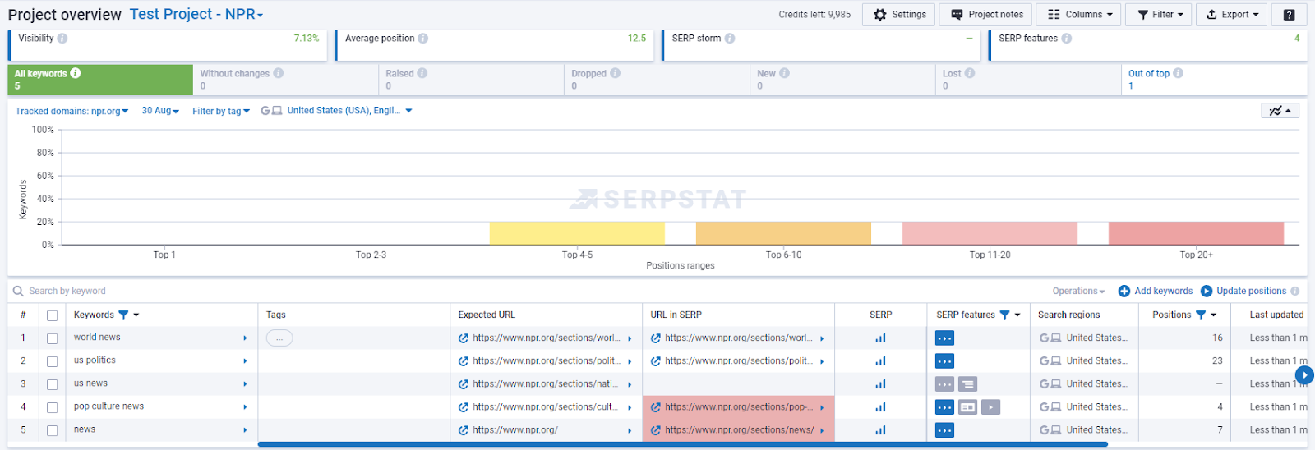Screen dimensions: 1315x450
Task: Click the yellow Top 4-5 bar
Action: pyautogui.click(x=577, y=233)
